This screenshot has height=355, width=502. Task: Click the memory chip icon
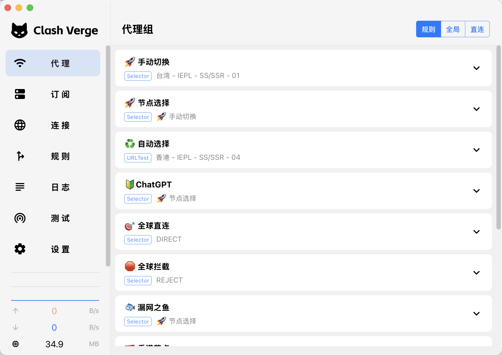(x=16, y=344)
